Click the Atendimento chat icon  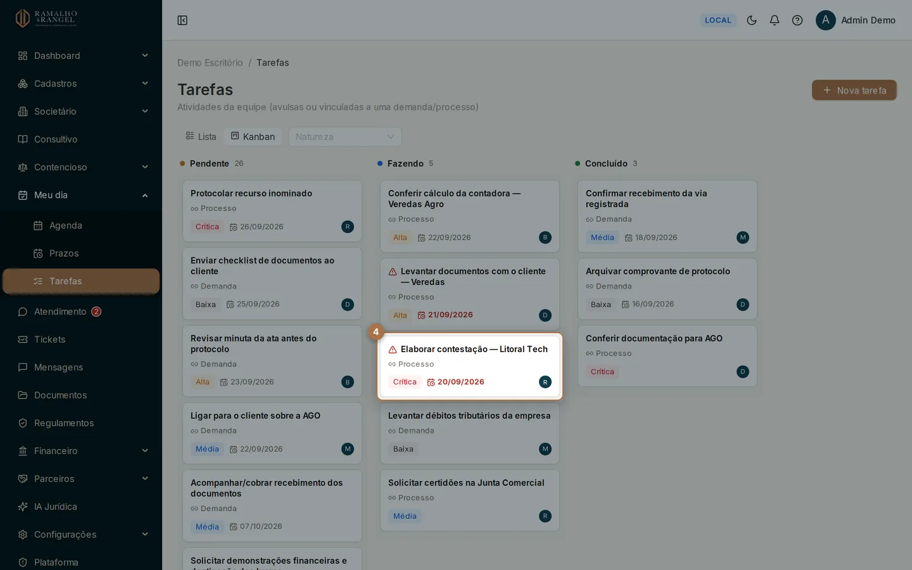[23, 312]
